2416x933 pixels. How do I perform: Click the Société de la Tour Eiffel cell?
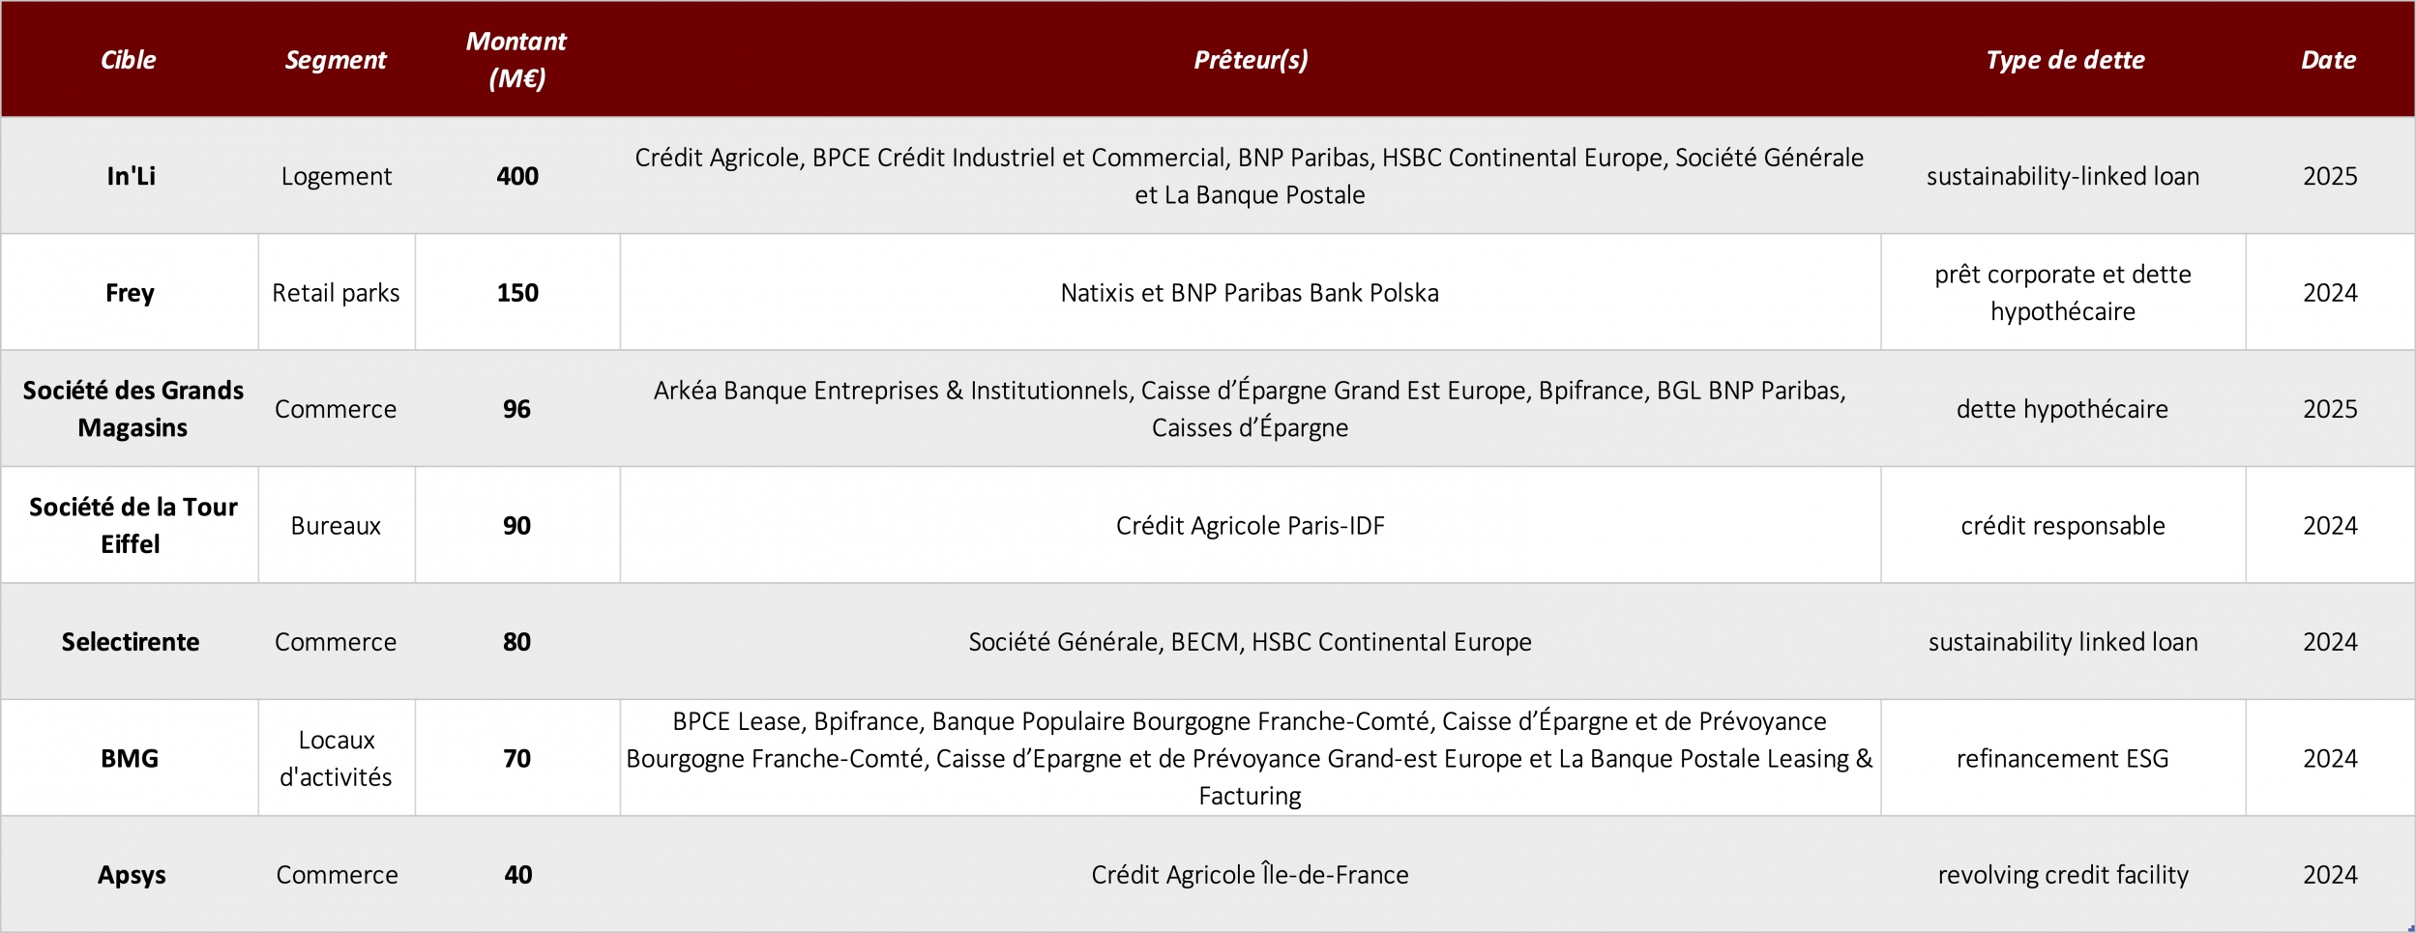(131, 525)
